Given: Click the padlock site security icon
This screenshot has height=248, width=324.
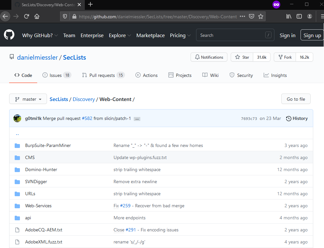Looking at the screenshot, I should point(74,17).
